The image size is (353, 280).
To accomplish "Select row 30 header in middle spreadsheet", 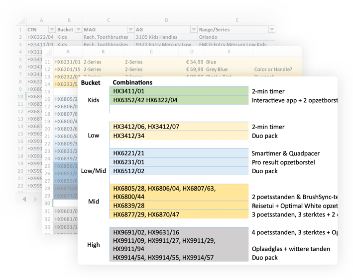I will (47, 203).
